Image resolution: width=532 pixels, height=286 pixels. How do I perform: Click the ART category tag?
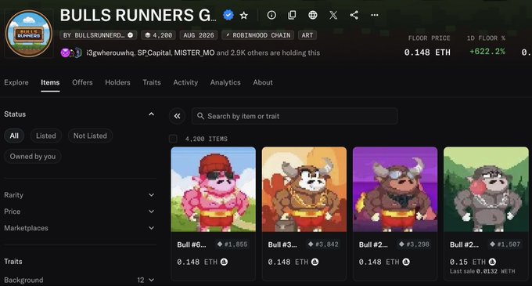[x=307, y=35]
